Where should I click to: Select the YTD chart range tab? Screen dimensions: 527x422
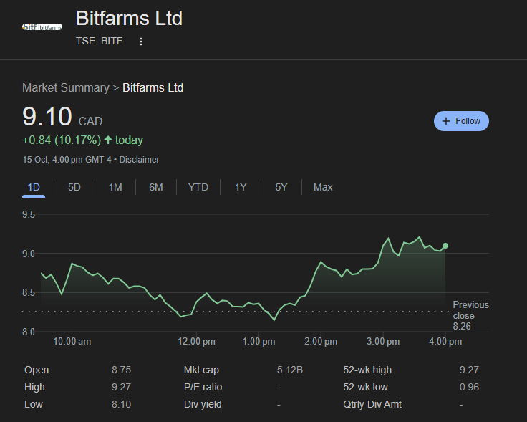click(x=198, y=187)
